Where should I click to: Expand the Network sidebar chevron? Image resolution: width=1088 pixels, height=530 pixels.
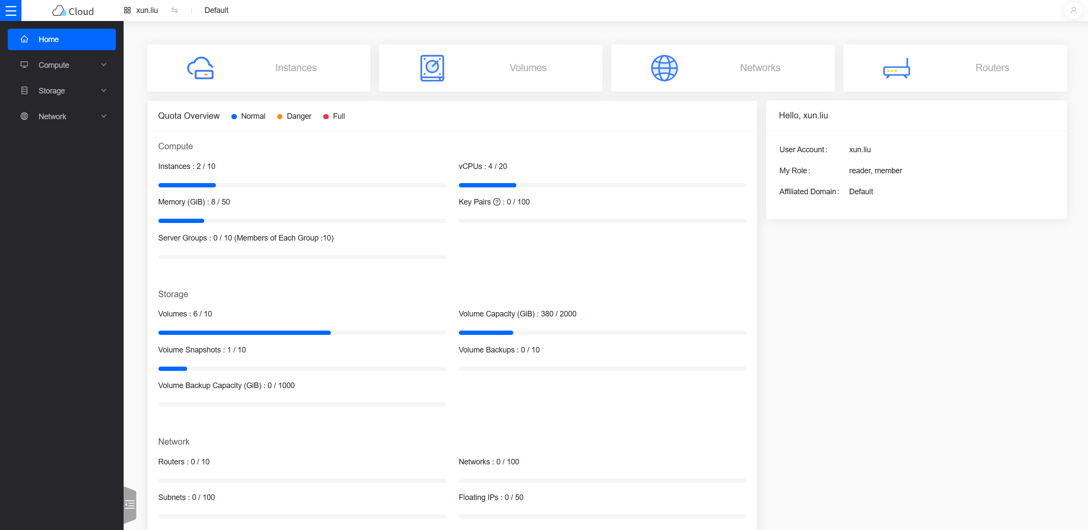click(x=103, y=116)
